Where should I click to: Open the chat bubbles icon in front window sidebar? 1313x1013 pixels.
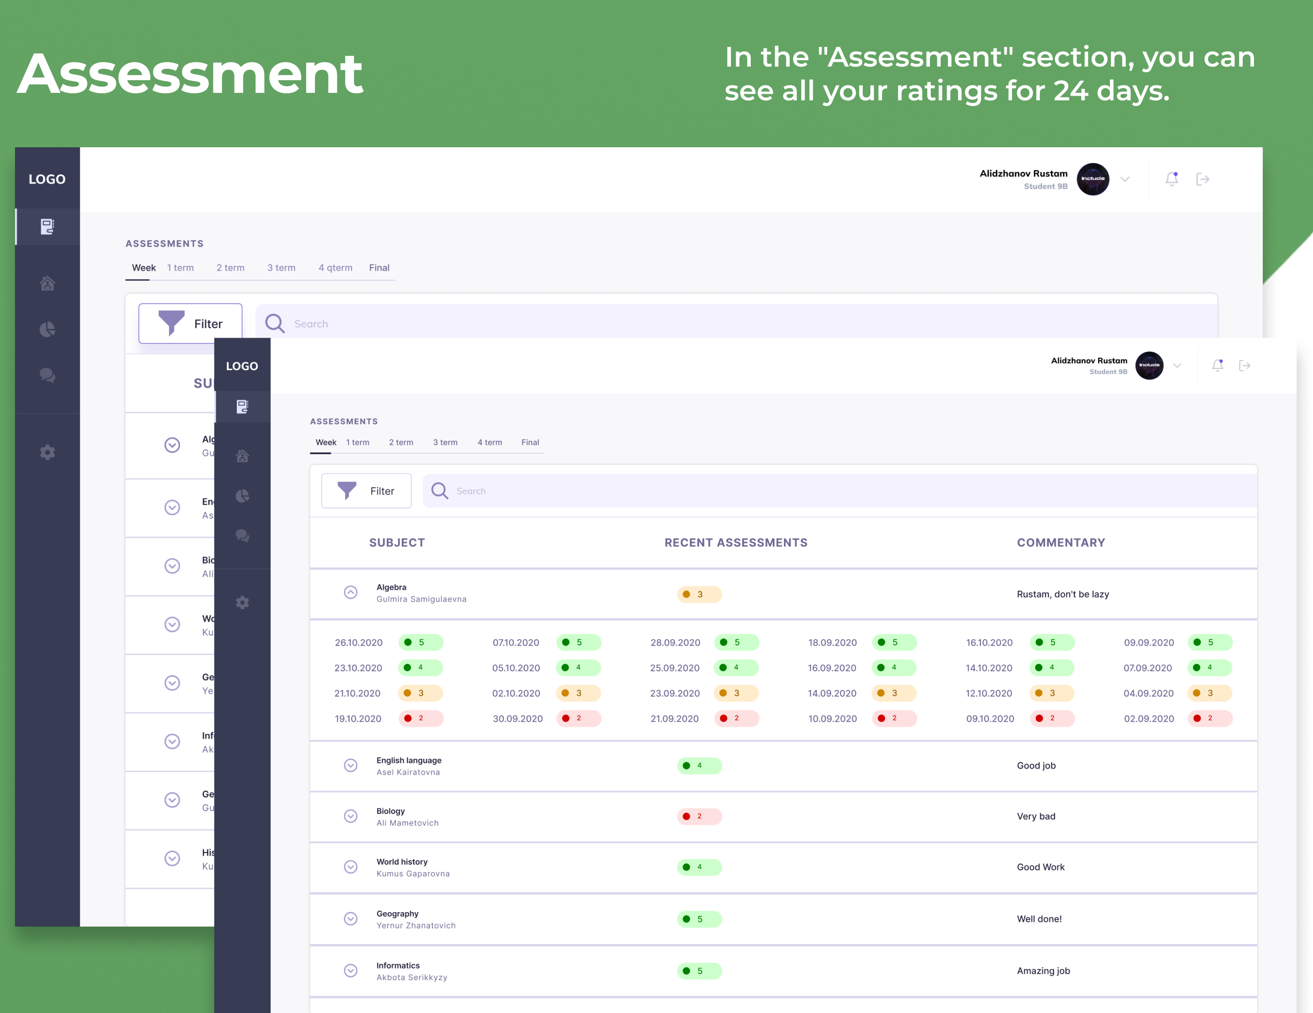[242, 536]
